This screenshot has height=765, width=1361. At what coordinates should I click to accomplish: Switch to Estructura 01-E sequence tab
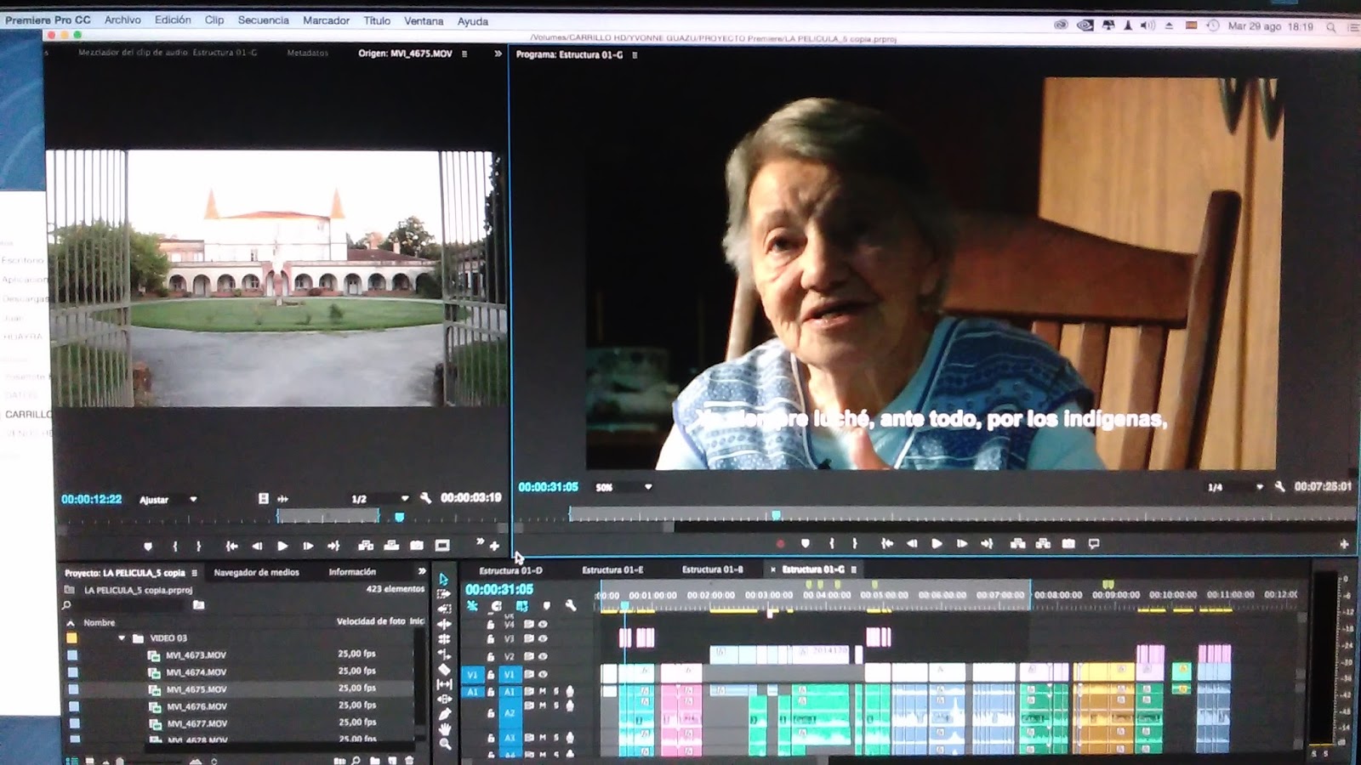click(612, 569)
